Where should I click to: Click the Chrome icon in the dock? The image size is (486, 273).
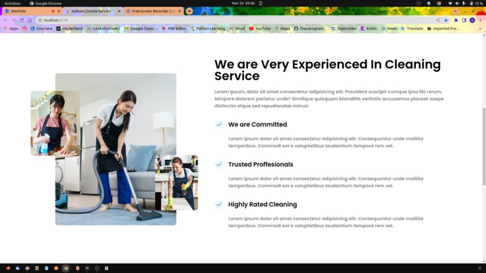click(66, 268)
